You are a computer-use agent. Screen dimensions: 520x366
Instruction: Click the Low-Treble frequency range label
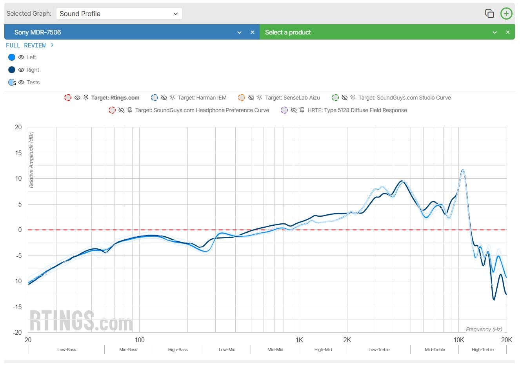click(x=379, y=350)
